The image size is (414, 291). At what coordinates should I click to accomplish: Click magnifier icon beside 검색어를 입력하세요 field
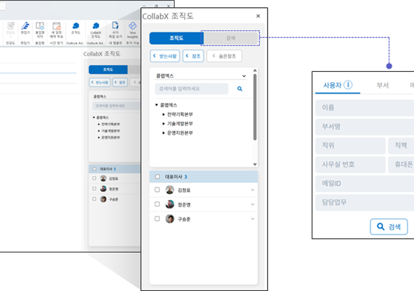[x=240, y=89]
